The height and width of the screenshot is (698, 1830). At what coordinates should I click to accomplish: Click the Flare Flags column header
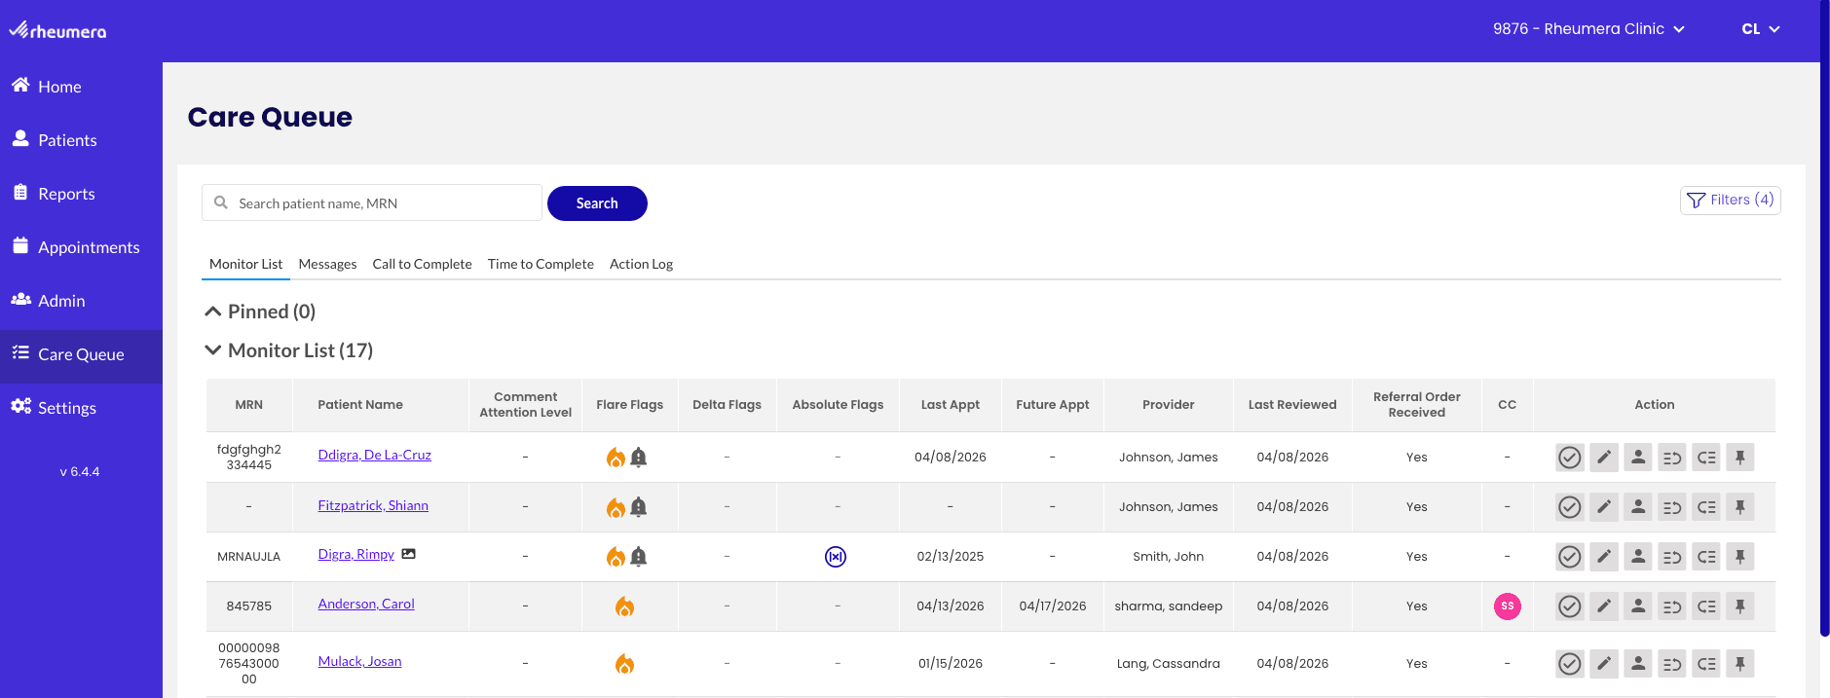tap(629, 405)
